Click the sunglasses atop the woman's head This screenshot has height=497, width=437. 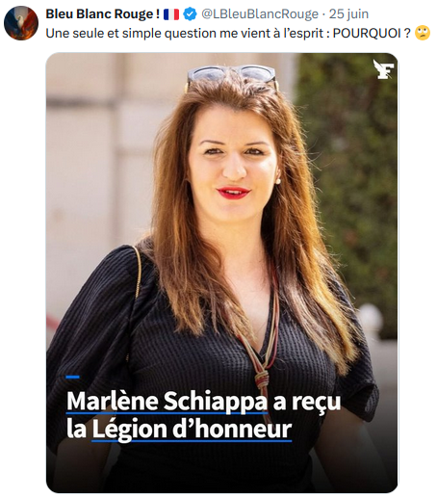tap(232, 76)
